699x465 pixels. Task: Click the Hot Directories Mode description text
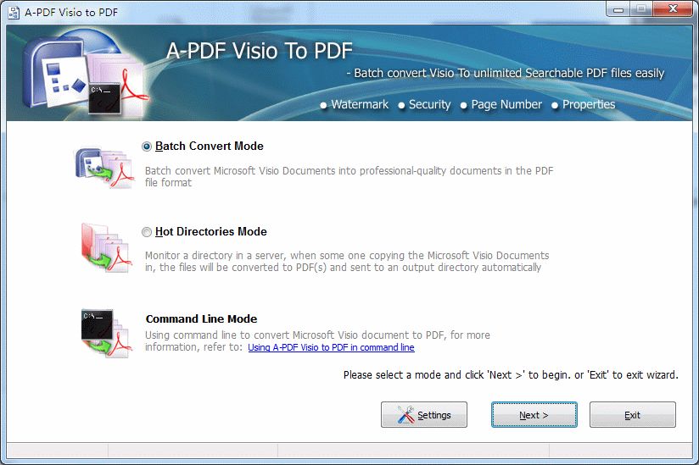coord(347,261)
